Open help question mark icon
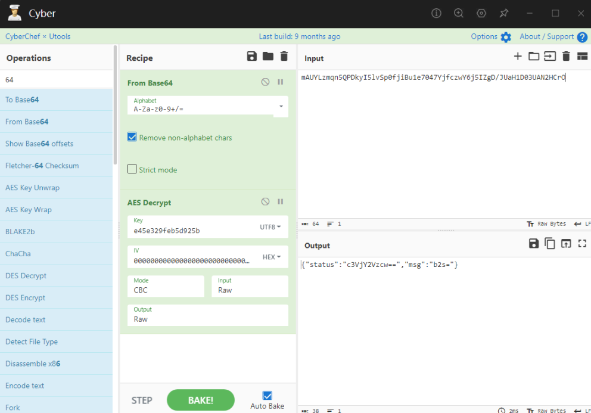 582,37
